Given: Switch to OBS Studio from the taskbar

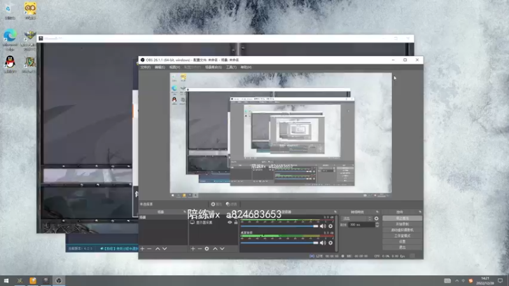Looking at the screenshot, I should pyautogui.click(x=59, y=280).
